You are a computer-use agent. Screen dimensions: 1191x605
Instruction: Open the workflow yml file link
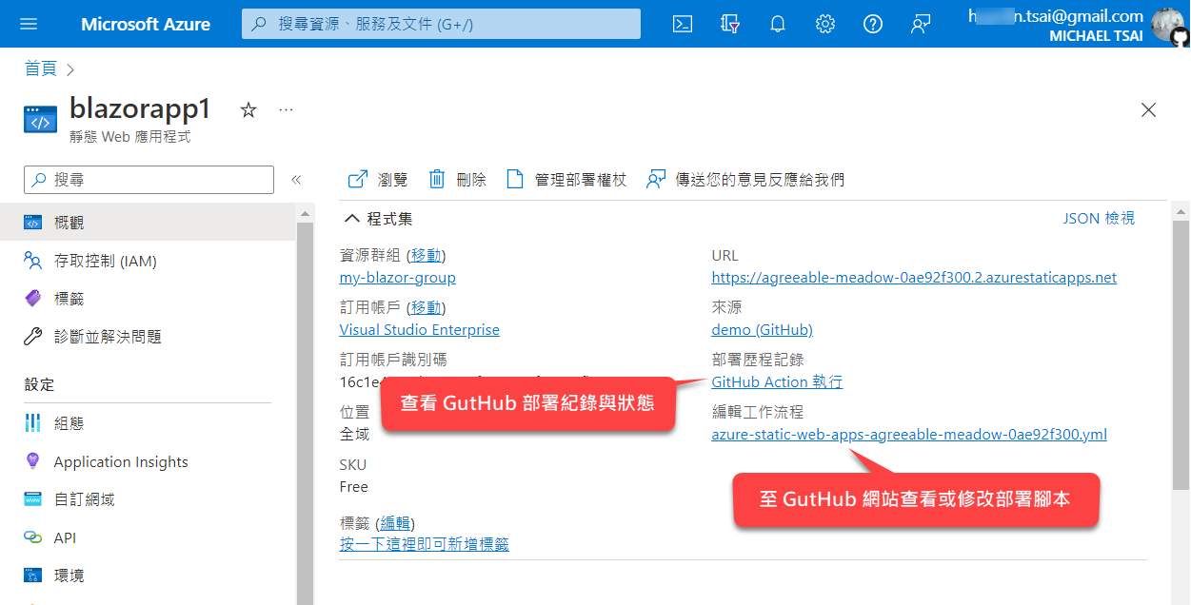point(909,435)
